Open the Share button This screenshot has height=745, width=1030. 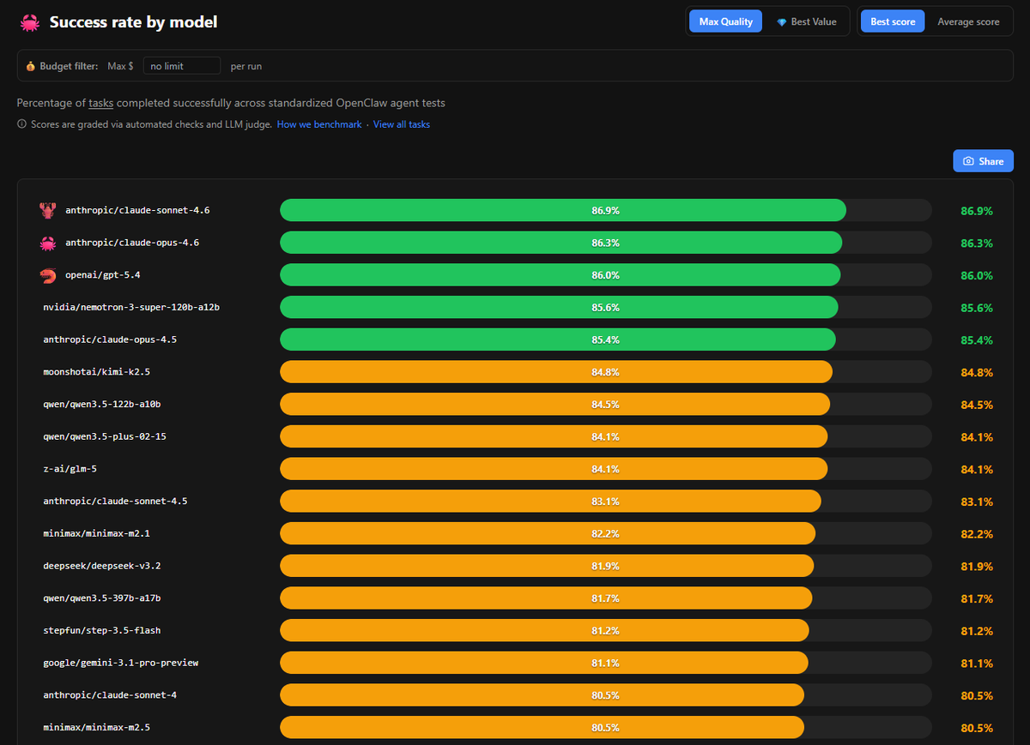point(983,161)
